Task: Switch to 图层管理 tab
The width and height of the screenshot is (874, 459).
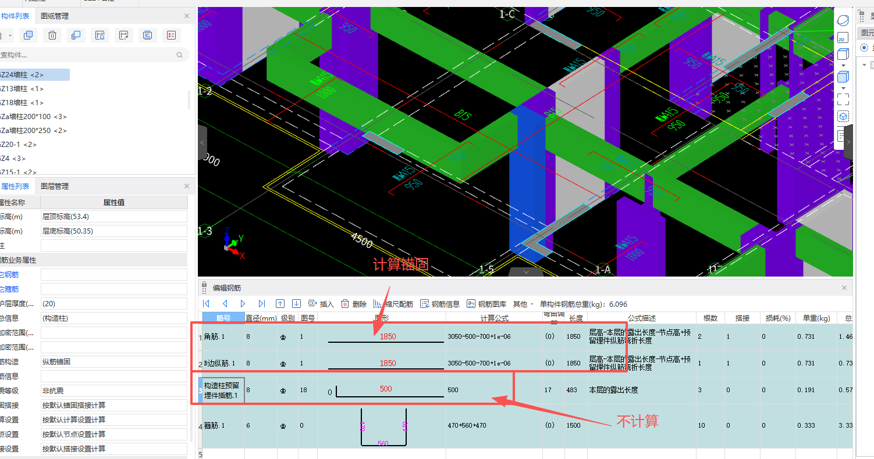Action: [55, 186]
